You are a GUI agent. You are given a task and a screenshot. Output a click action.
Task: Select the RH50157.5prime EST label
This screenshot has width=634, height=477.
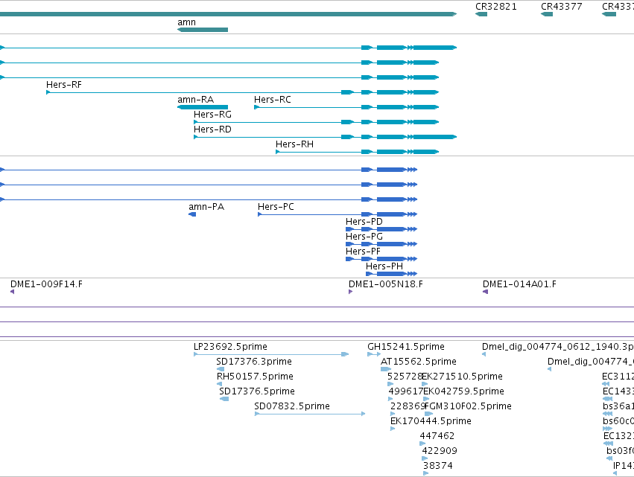[255, 377]
